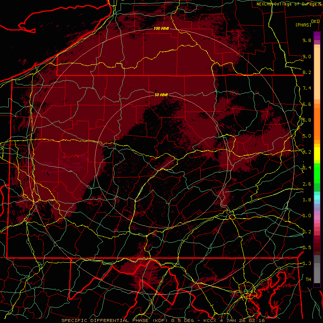Click the 50 NMI range ring label
Image resolution: width=323 pixels, height=323 pixels.
[x=161, y=95]
